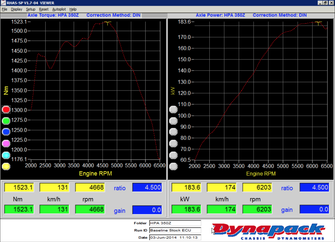
Task: Select the blue trace channel button
Action: [6, 131]
